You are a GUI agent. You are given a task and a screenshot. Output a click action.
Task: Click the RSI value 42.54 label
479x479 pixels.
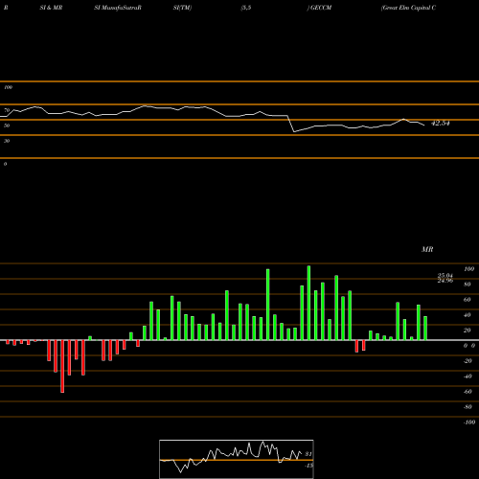(x=441, y=123)
